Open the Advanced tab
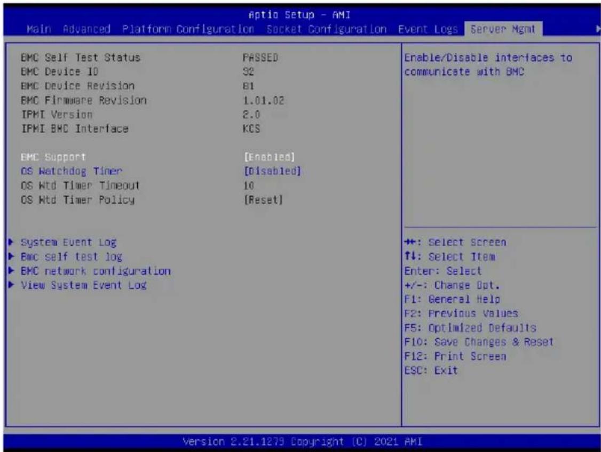601x452 pixels. (x=86, y=29)
